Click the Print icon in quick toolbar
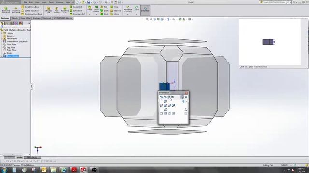 pos(95,2)
